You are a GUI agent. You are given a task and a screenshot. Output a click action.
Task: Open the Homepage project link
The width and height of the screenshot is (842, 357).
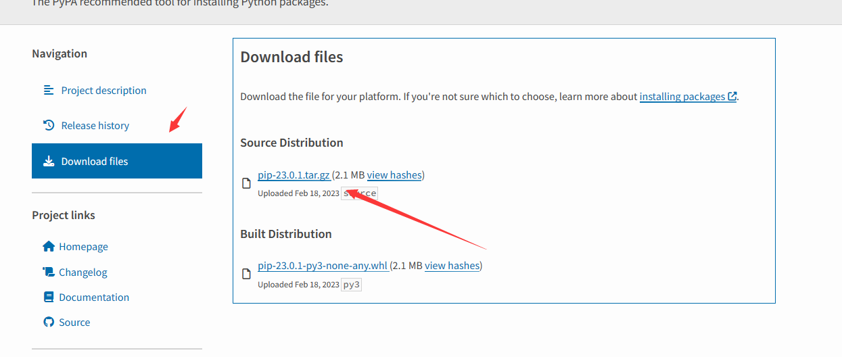pyautogui.click(x=83, y=247)
